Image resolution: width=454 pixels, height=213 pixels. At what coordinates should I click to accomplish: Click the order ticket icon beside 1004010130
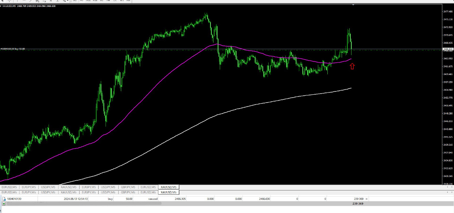click(x=4, y=199)
